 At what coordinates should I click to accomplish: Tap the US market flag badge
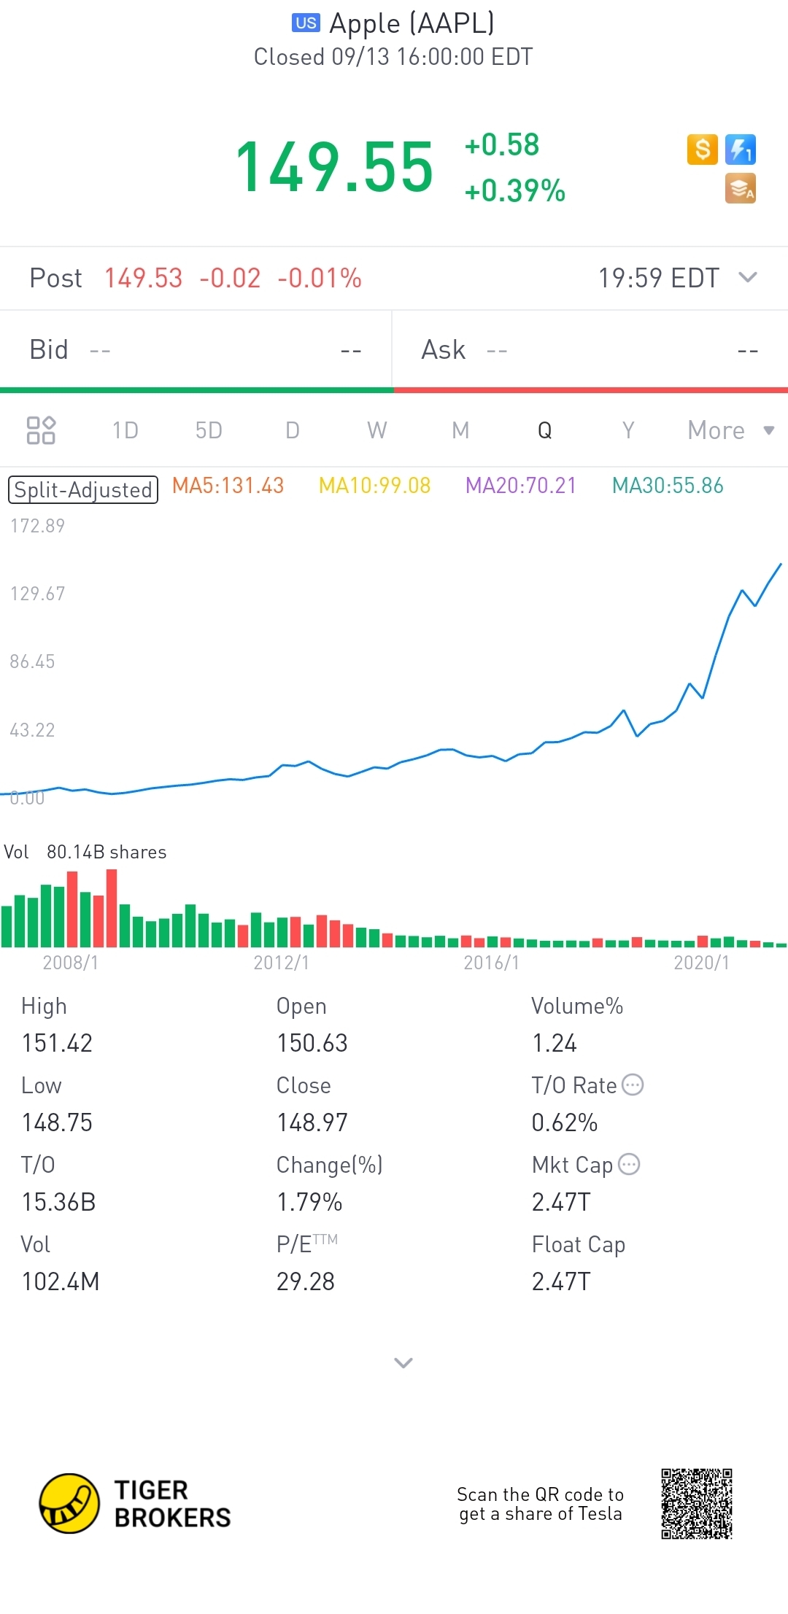pyautogui.click(x=306, y=23)
